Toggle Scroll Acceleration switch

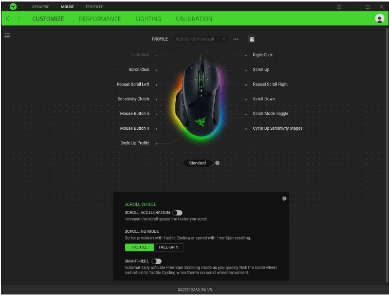(177, 213)
